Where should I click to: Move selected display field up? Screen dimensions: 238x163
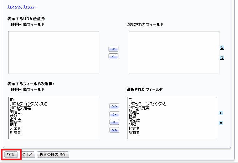tap(221, 113)
